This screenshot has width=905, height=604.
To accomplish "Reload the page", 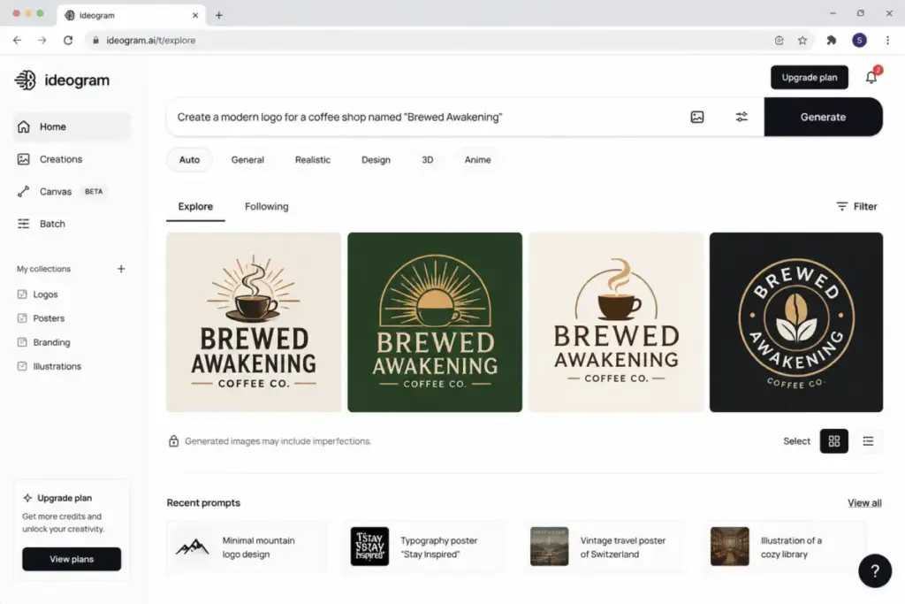I will (x=68, y=41).
